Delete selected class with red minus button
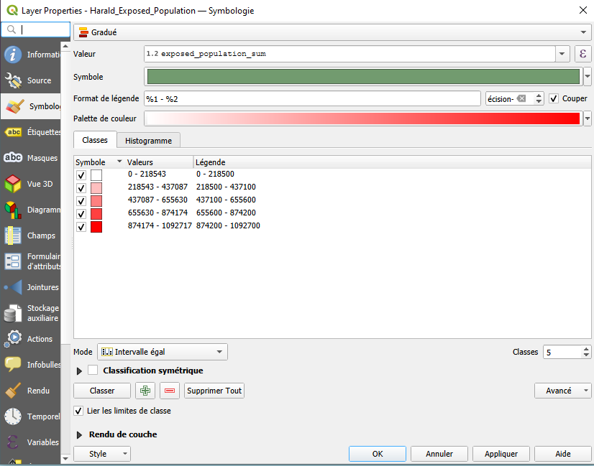This screenshot has height=466, width=594. click(170, 391)
